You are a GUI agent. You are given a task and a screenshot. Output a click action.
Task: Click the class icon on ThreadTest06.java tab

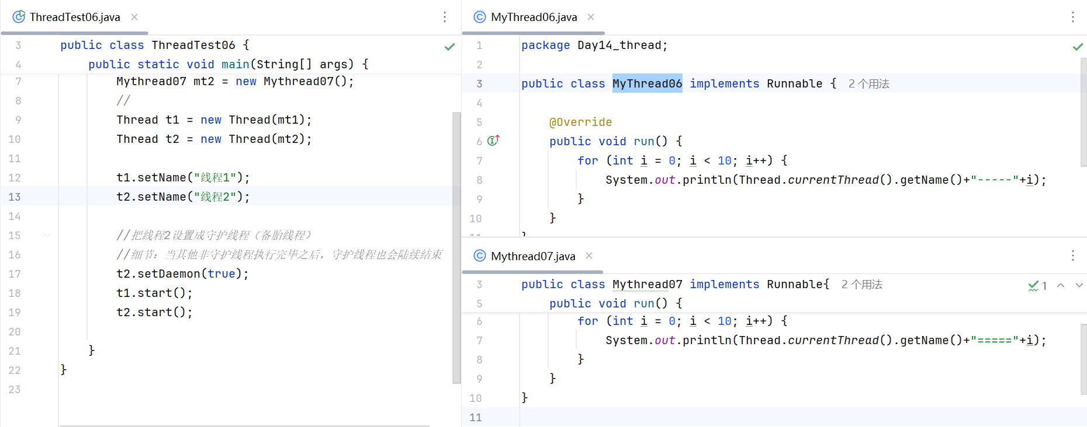19,17
